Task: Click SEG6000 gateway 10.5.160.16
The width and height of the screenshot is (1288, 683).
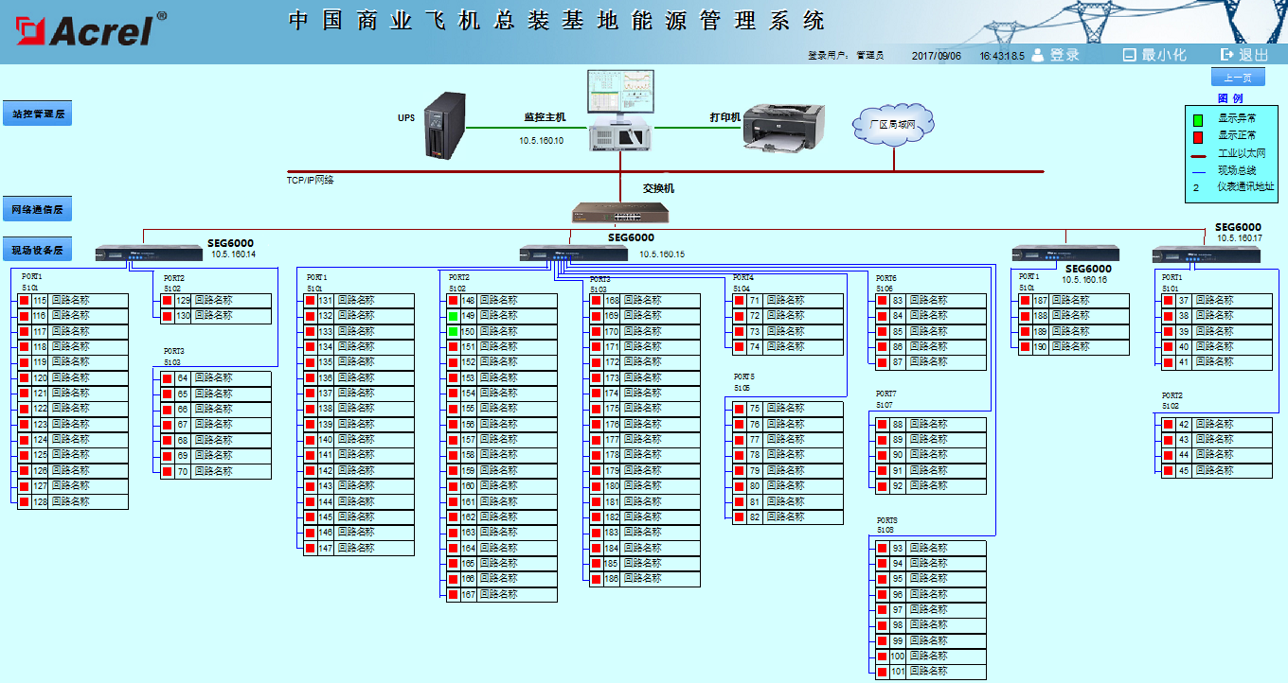Action: [1065, 254]
